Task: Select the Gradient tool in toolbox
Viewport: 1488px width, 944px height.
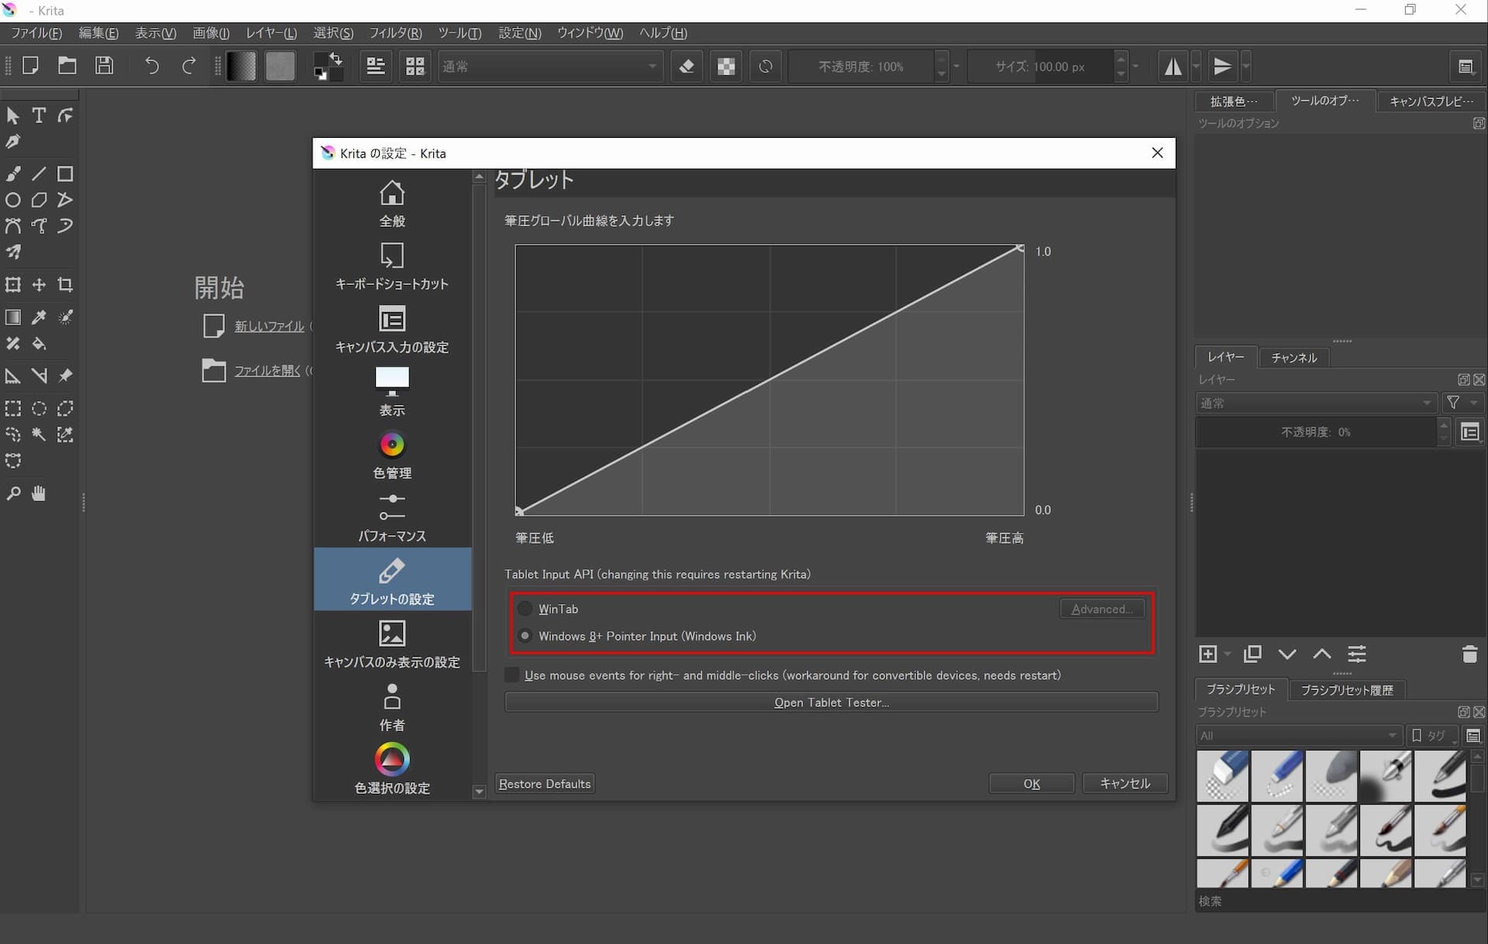Action: (13, 317)
